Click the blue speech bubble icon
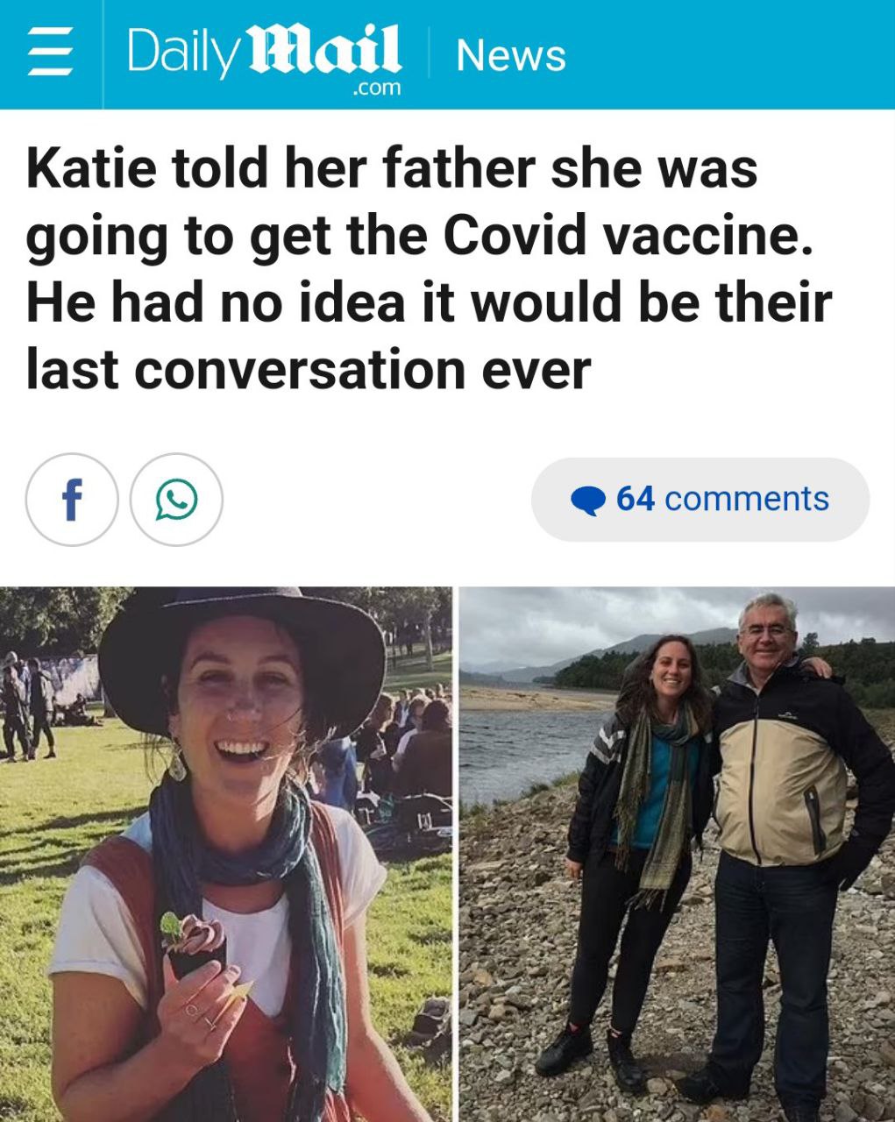This screenshot has height=1122, width=895. tap(588, 500)
